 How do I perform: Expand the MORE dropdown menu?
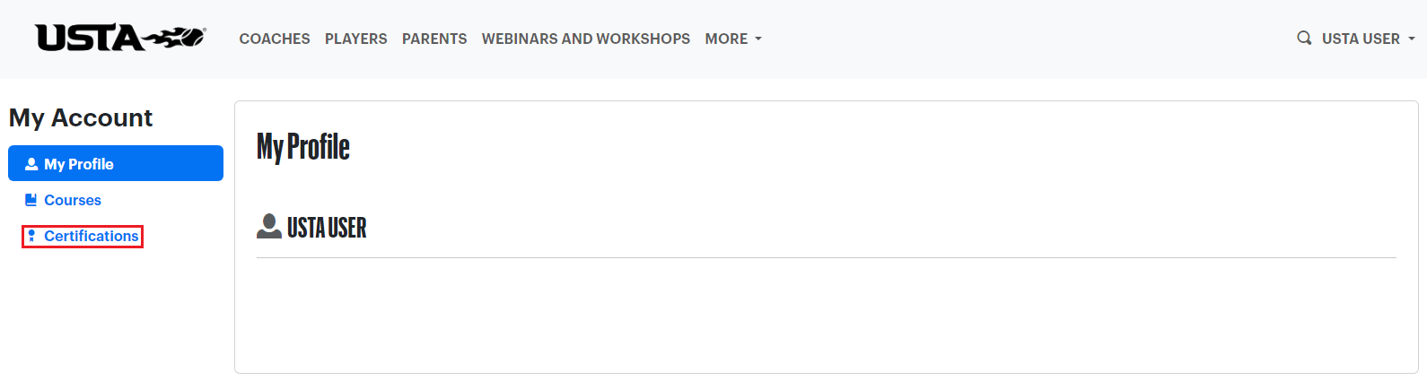click(733, 39)
